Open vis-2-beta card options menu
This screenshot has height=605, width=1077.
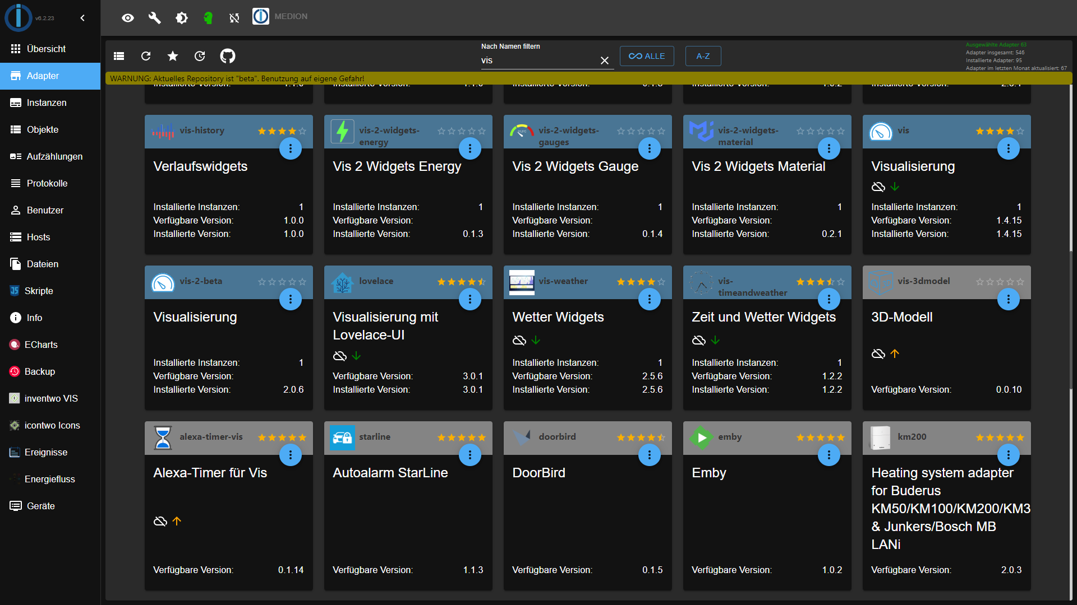pos(291,299)
